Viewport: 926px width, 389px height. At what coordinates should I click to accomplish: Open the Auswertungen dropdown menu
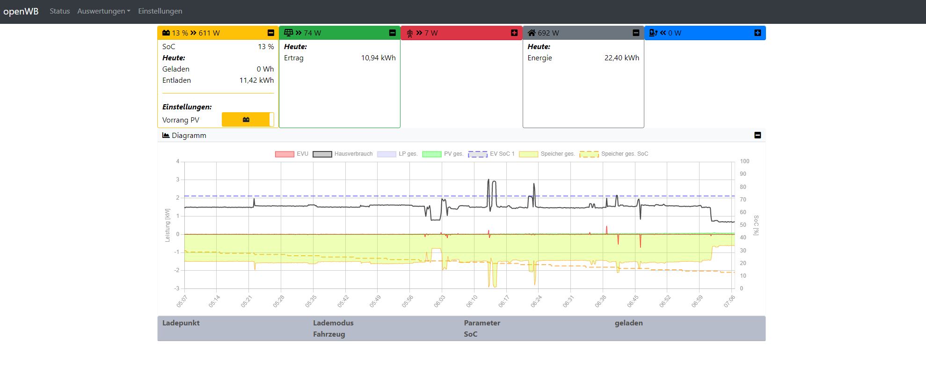(x=103, y=11)
